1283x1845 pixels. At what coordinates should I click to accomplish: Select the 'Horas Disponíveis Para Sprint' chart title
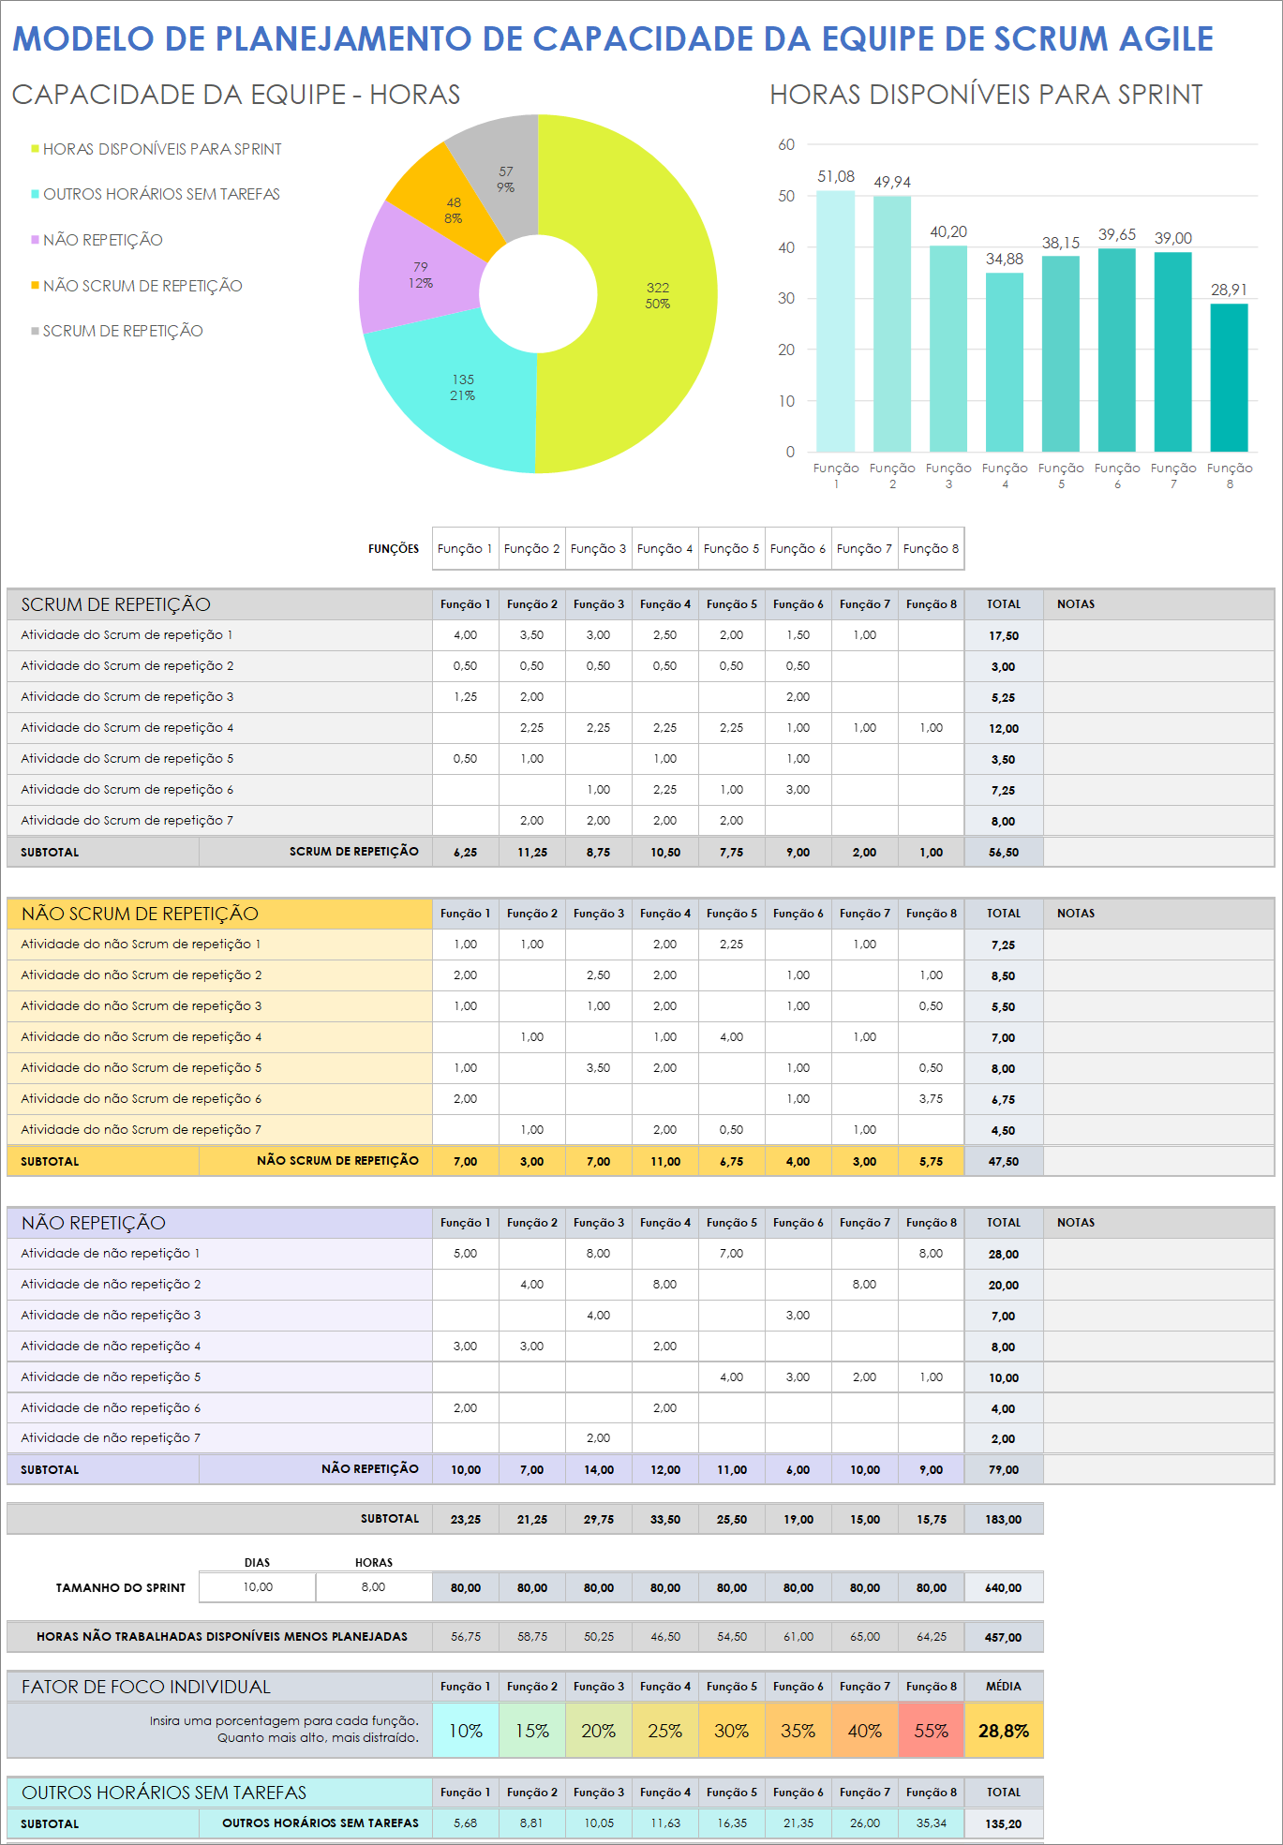986,95
